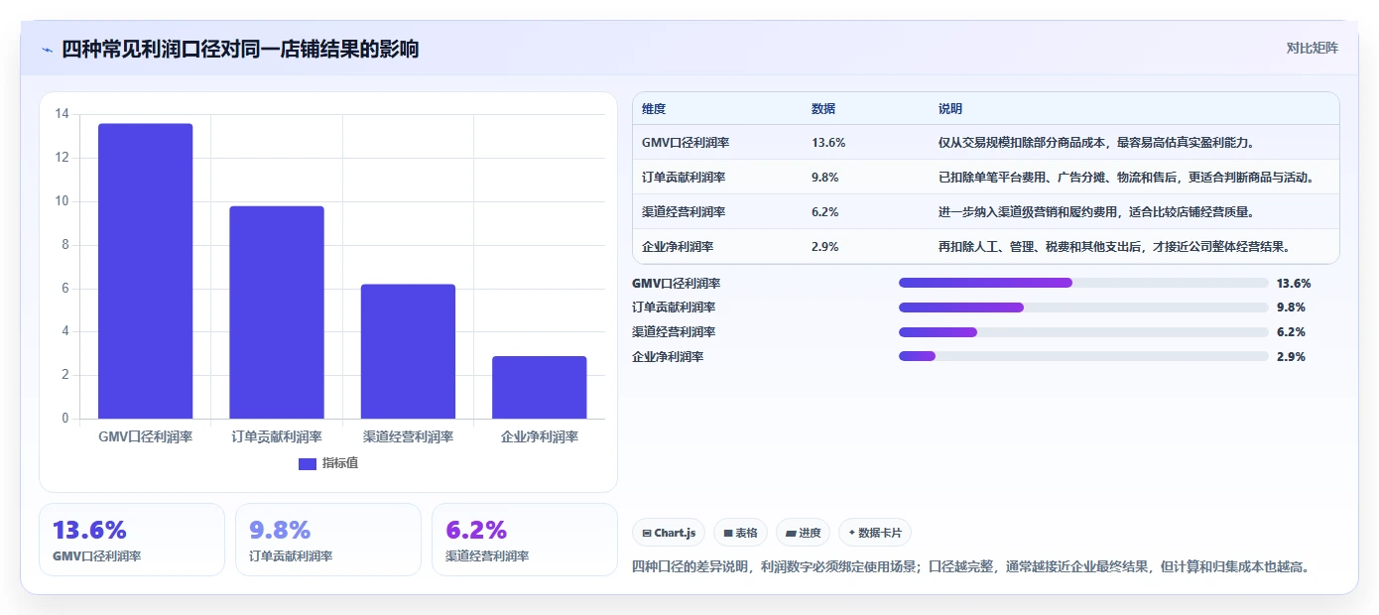This screenshot has width=1379, height=615.
Task: Click the GMV口径利润率 progress bar
Action: coord(1083,283)
